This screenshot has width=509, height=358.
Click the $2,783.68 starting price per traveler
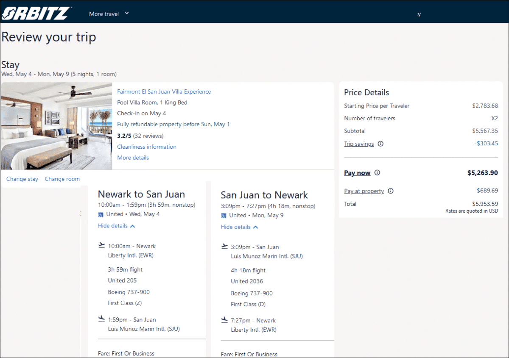click(485, 106)
